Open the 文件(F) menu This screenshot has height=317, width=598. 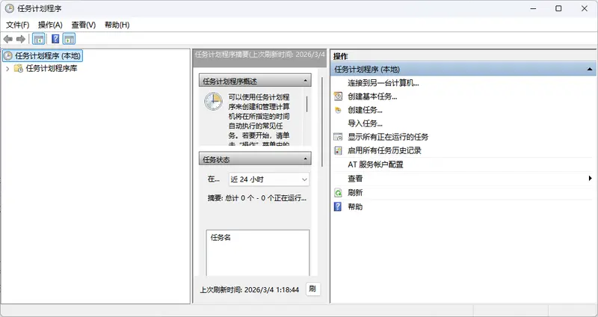click(17, 25)
